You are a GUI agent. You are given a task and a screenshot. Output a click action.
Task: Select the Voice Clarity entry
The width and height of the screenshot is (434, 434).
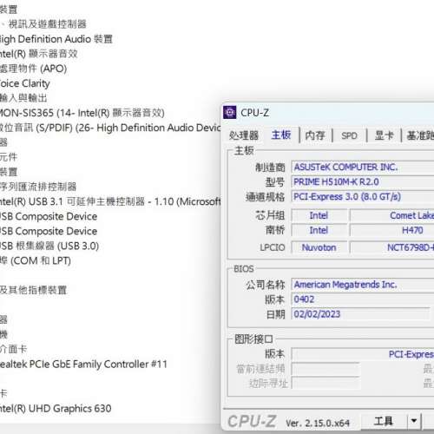click(x=25, y=83)
